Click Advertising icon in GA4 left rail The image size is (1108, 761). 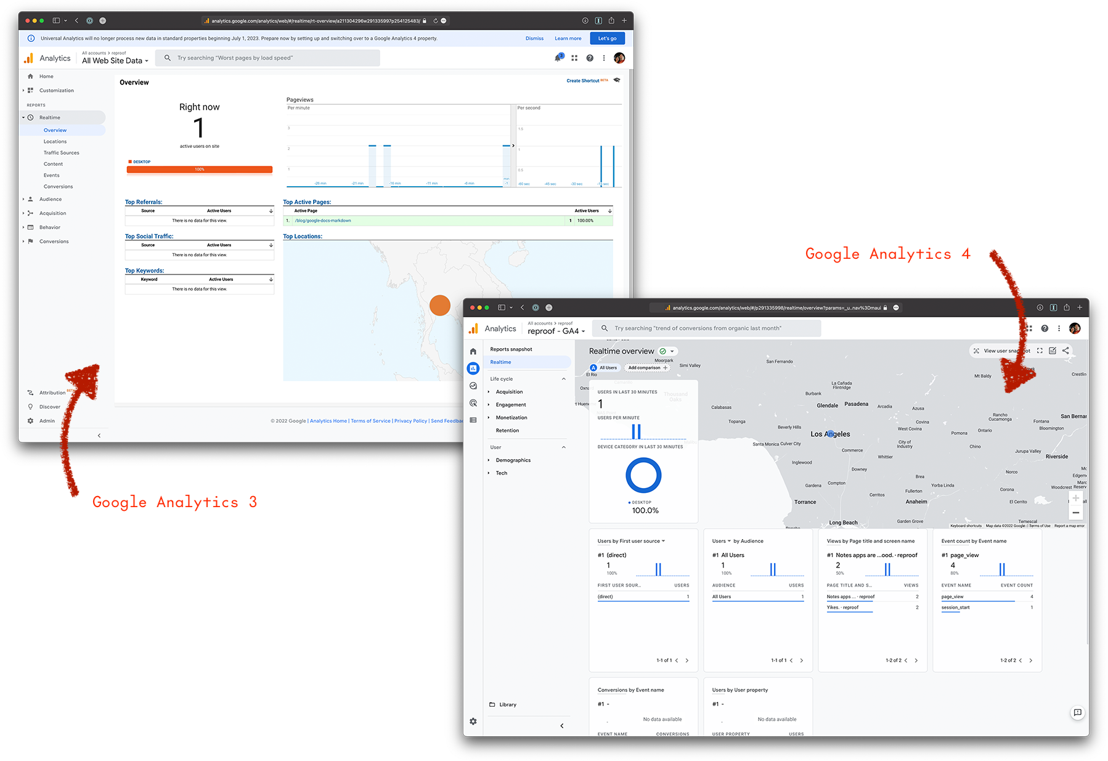[473, 403]
